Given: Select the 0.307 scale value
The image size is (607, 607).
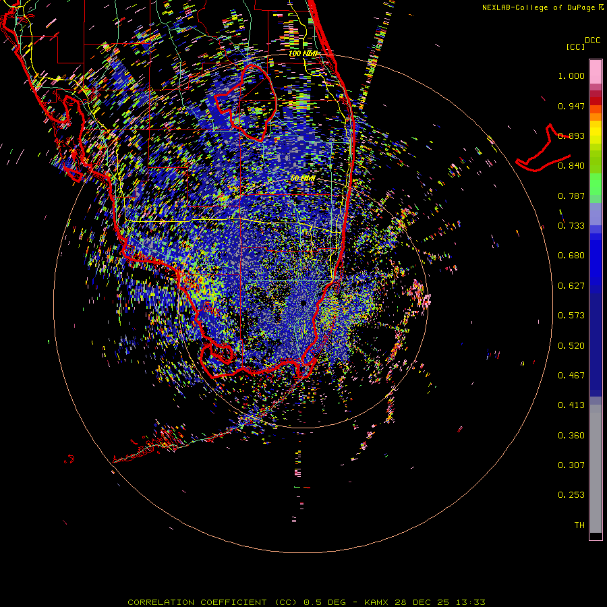Looking at the screenshot, I should (x=571, y=465).
